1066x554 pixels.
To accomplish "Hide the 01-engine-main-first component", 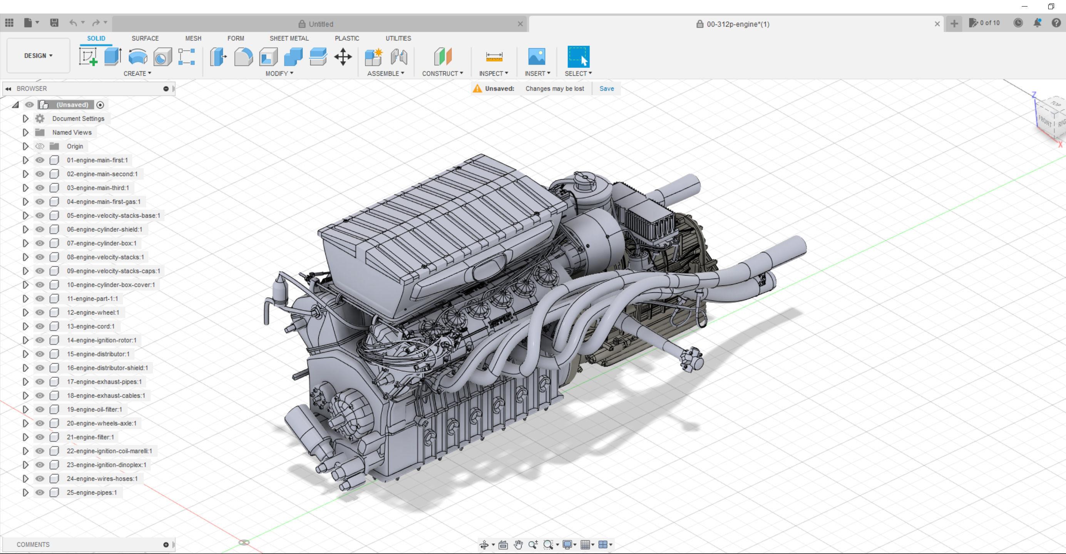I will [40, 160].
